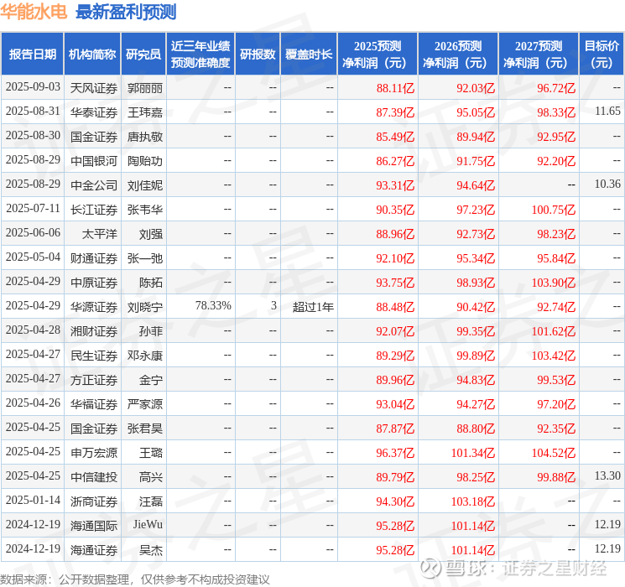Click 浙商证券 institution cell

[94, 501]
